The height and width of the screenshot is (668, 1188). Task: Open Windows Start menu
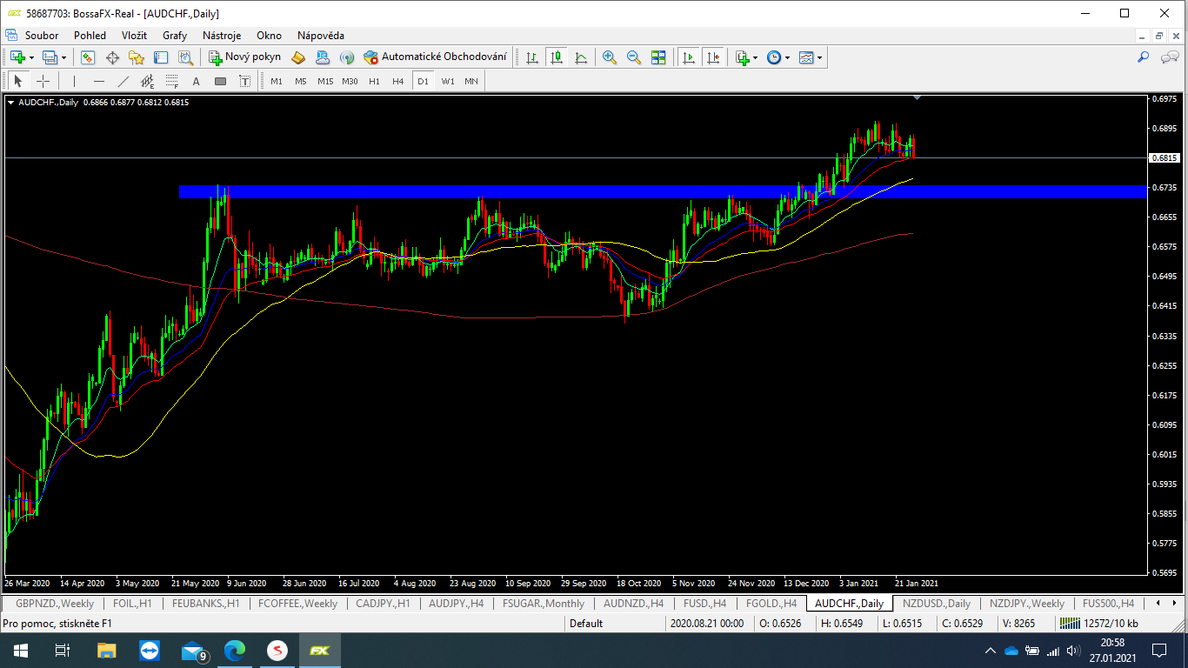[x=20, y=650]
